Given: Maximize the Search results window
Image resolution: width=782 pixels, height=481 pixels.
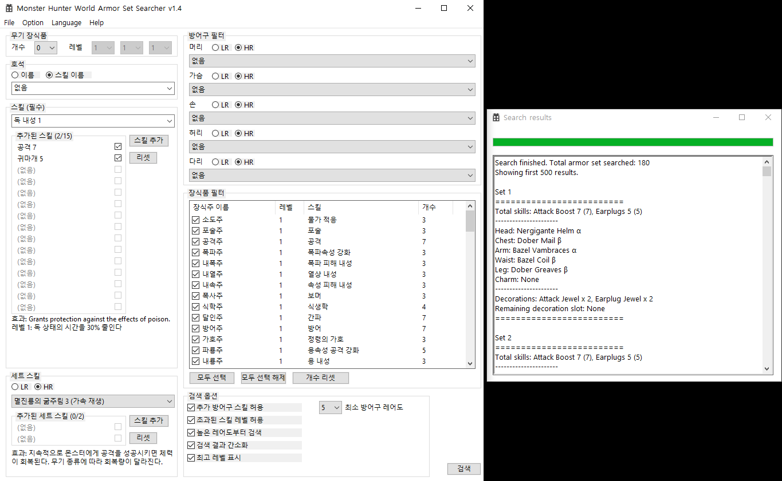Looking at the screenshot, I should pos(742,117).
